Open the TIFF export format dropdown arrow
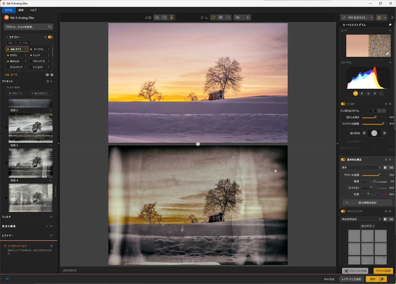Viewport: 396px width, 284px height. tap(372, 17)
